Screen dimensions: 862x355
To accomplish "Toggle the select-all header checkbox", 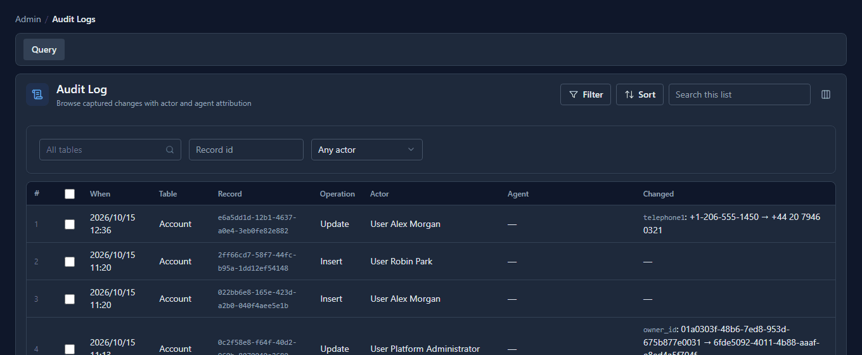I will pos(70,194).
